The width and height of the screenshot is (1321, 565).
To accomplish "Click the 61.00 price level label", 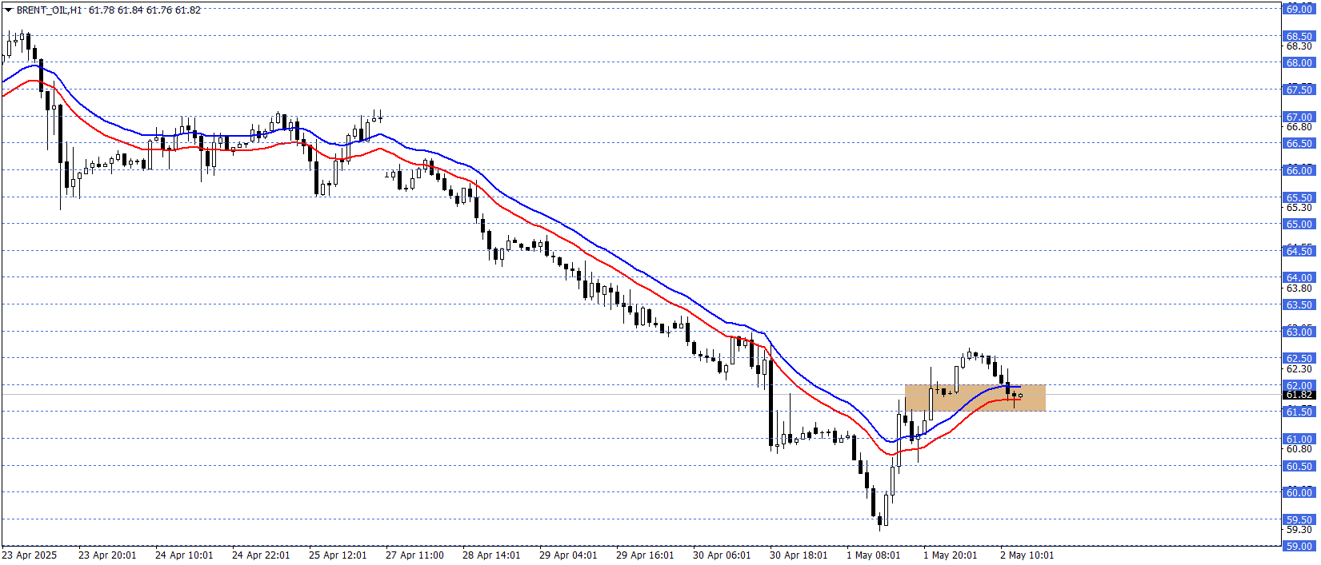I will pyautogui.click(x=1299, y=439).
